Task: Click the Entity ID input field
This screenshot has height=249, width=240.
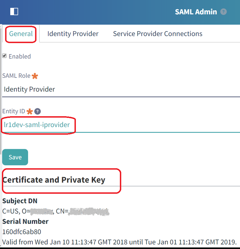Action: pyautogui.click(x=121, y=124)
